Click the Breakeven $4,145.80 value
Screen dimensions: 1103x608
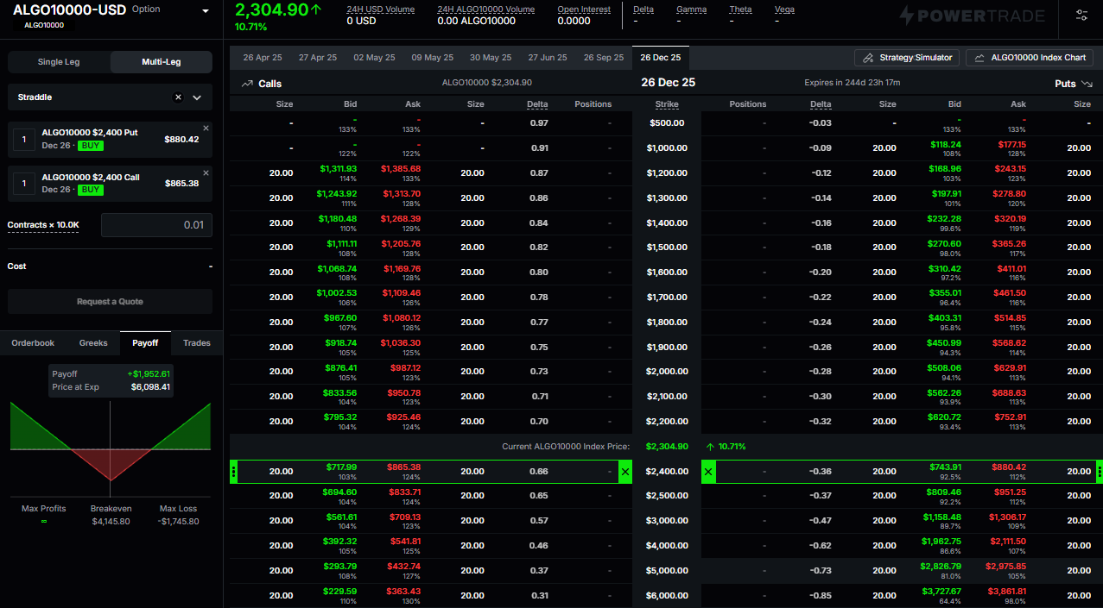tap(111, 522)
